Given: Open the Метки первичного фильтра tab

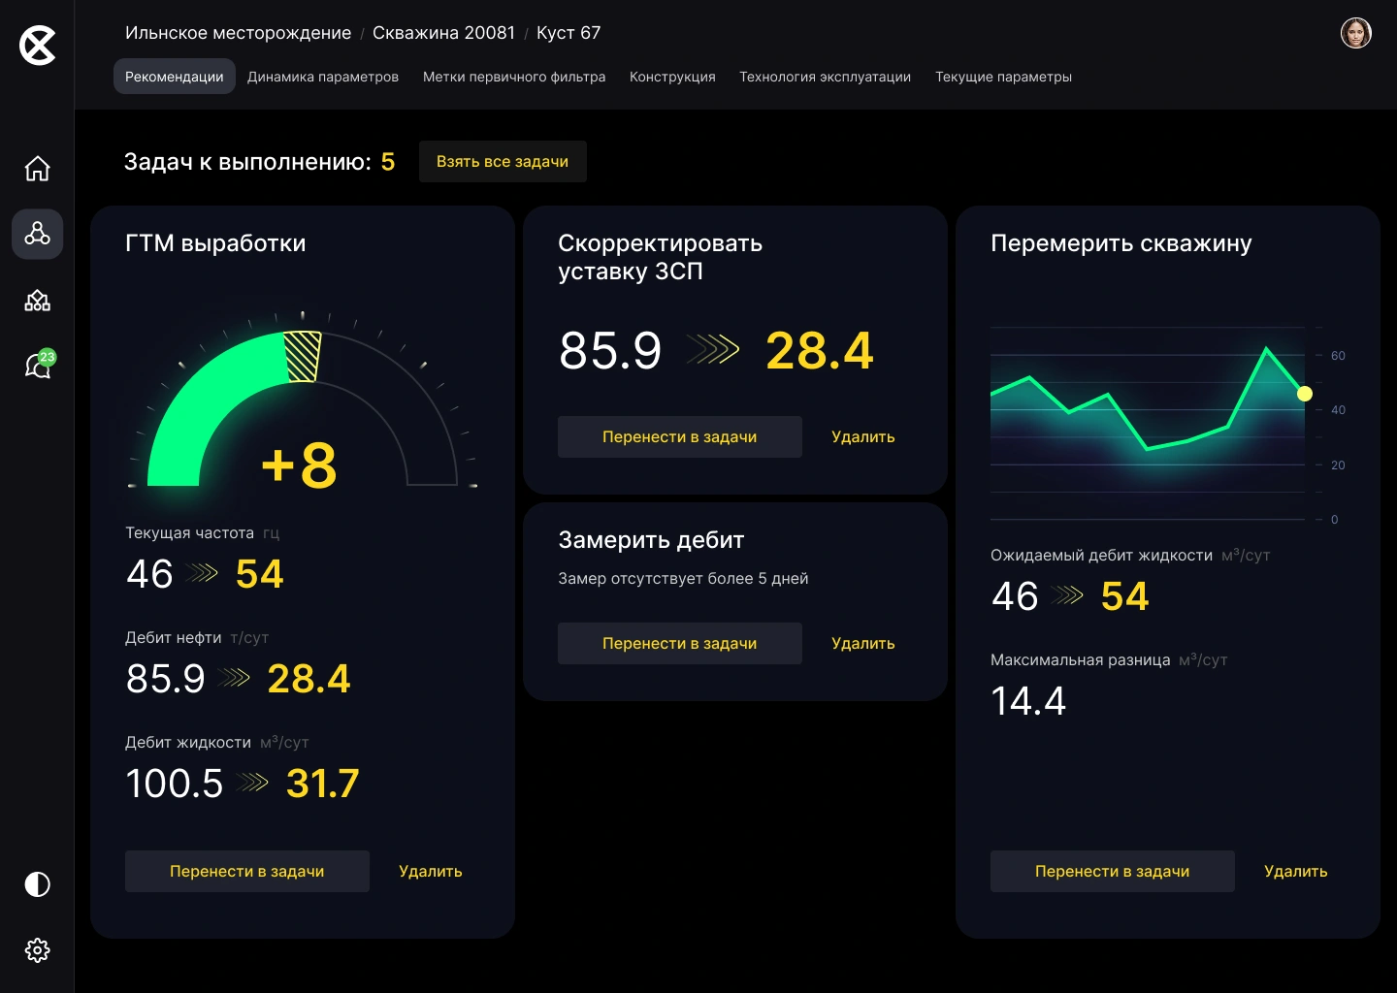Looking at the screenshot, I should (x=514, y=77).
